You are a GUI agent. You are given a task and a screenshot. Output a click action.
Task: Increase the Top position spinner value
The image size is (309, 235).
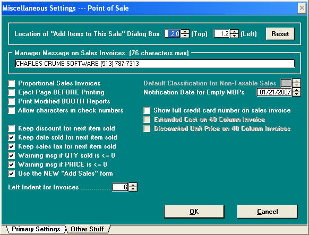(185, 32)
